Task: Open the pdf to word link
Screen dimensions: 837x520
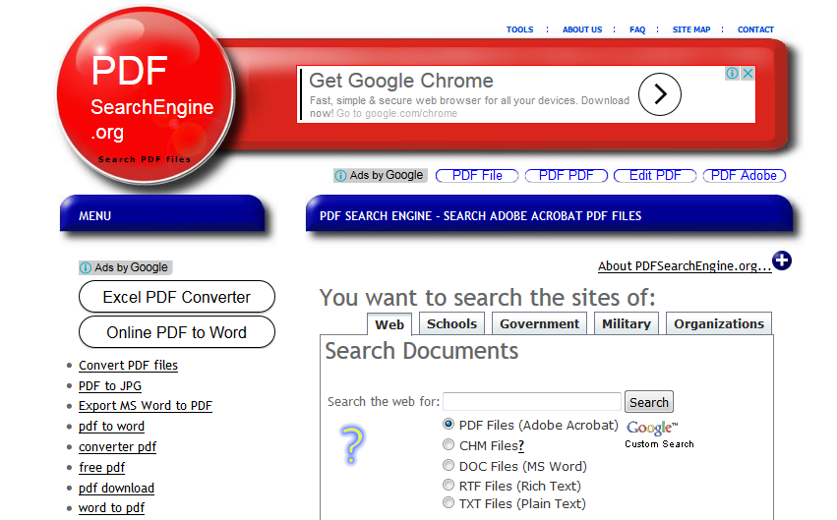Action: point(111,427)
